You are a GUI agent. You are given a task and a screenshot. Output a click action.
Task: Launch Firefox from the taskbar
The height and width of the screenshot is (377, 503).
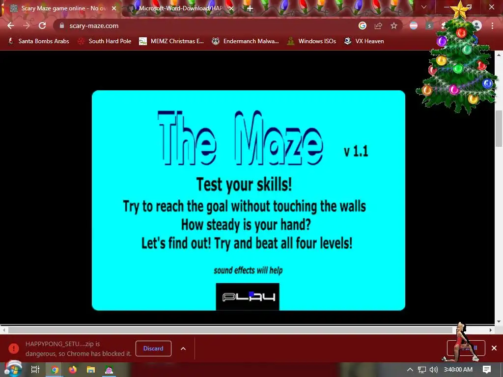pyautogui.click(x=73, y=370)
